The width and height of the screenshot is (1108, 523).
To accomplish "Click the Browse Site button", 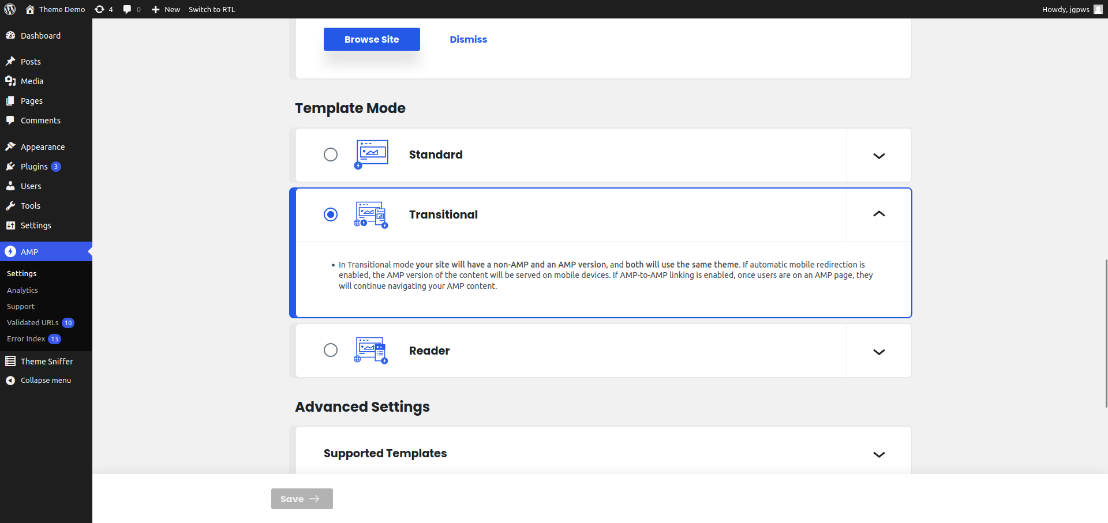I will [x=372, y=39].
